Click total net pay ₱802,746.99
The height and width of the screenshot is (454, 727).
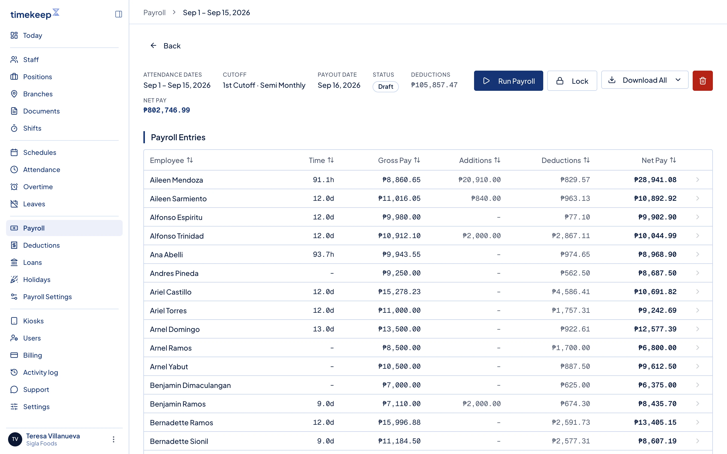coord(167,110)
